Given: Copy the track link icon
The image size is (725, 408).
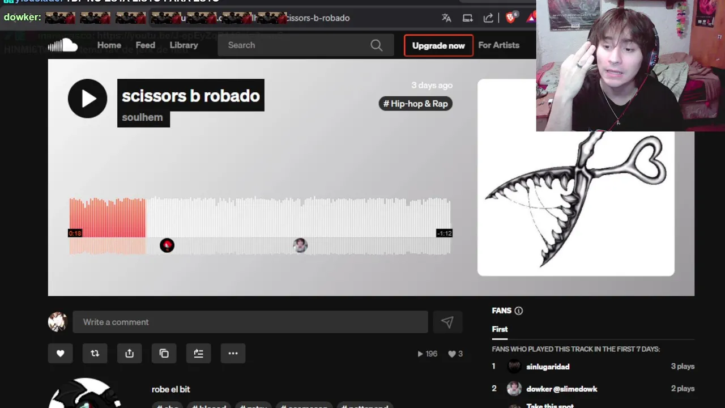Looking at the screenshot, I should click(x=164, y=354).
